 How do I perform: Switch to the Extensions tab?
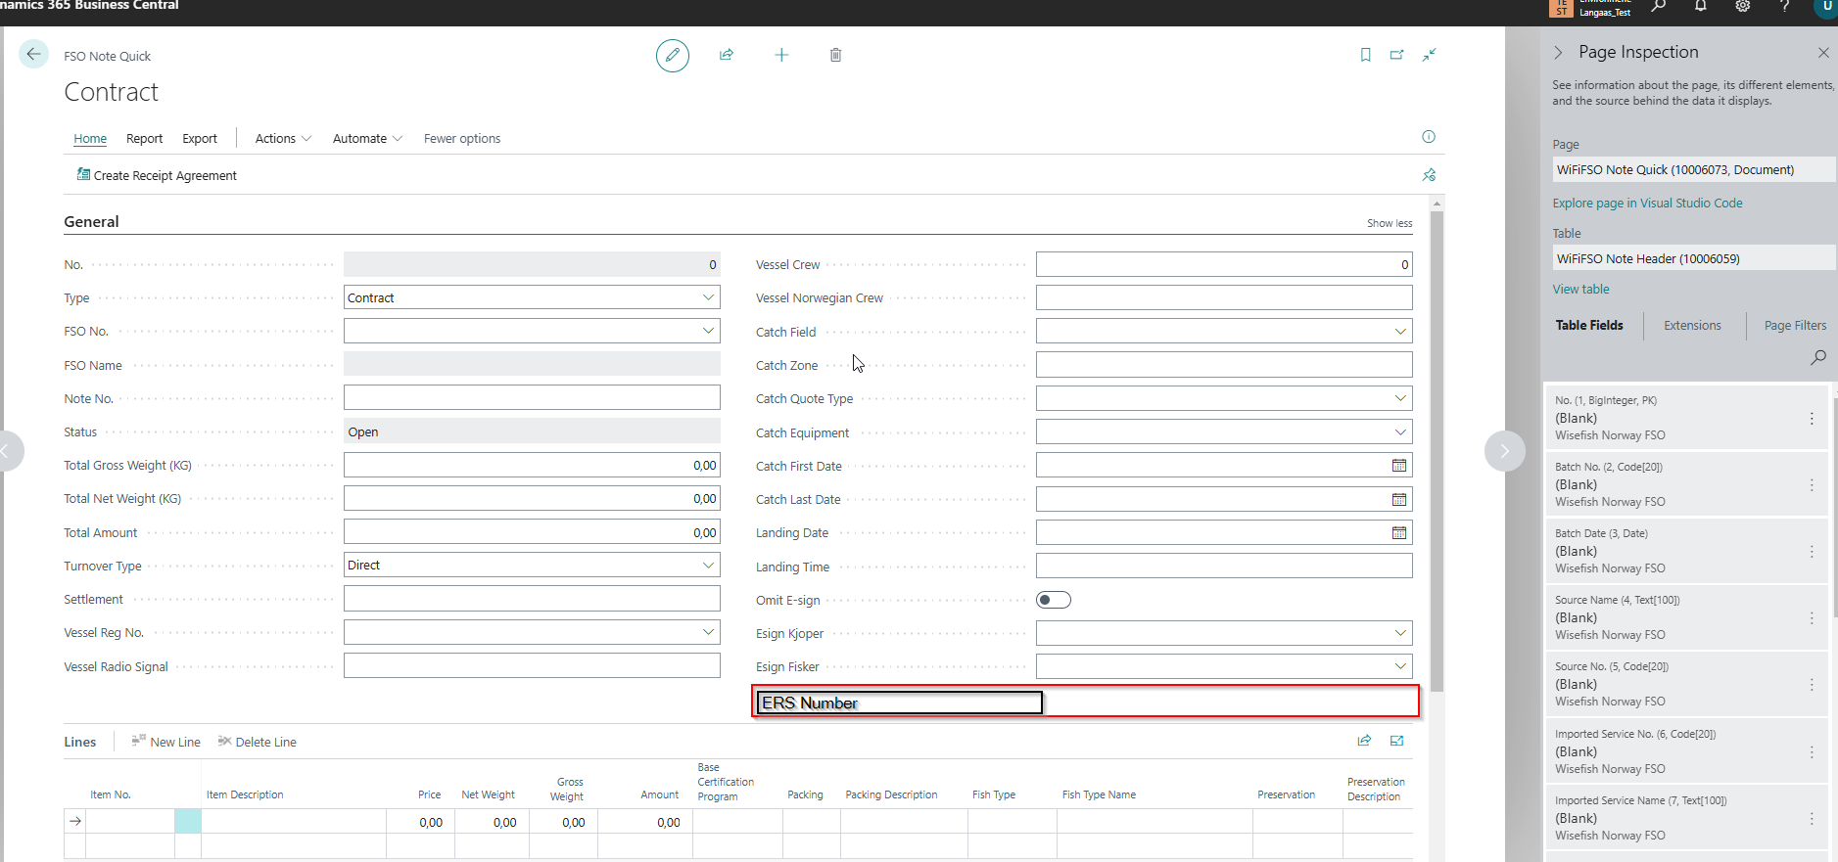pyautogui.click(x=1691, y=326)
